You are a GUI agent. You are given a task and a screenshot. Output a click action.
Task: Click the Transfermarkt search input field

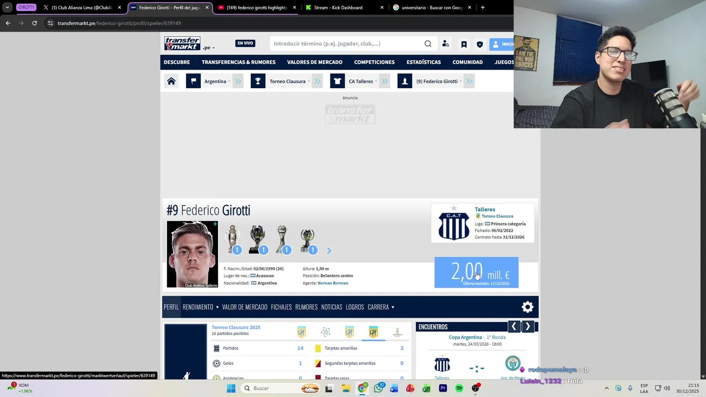click(345, 44)
